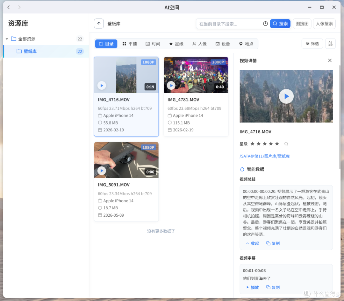Click 2026-05-09 date on IMG_5091.MOV card
Screen dimensions: 344x301
coord(114,215)
